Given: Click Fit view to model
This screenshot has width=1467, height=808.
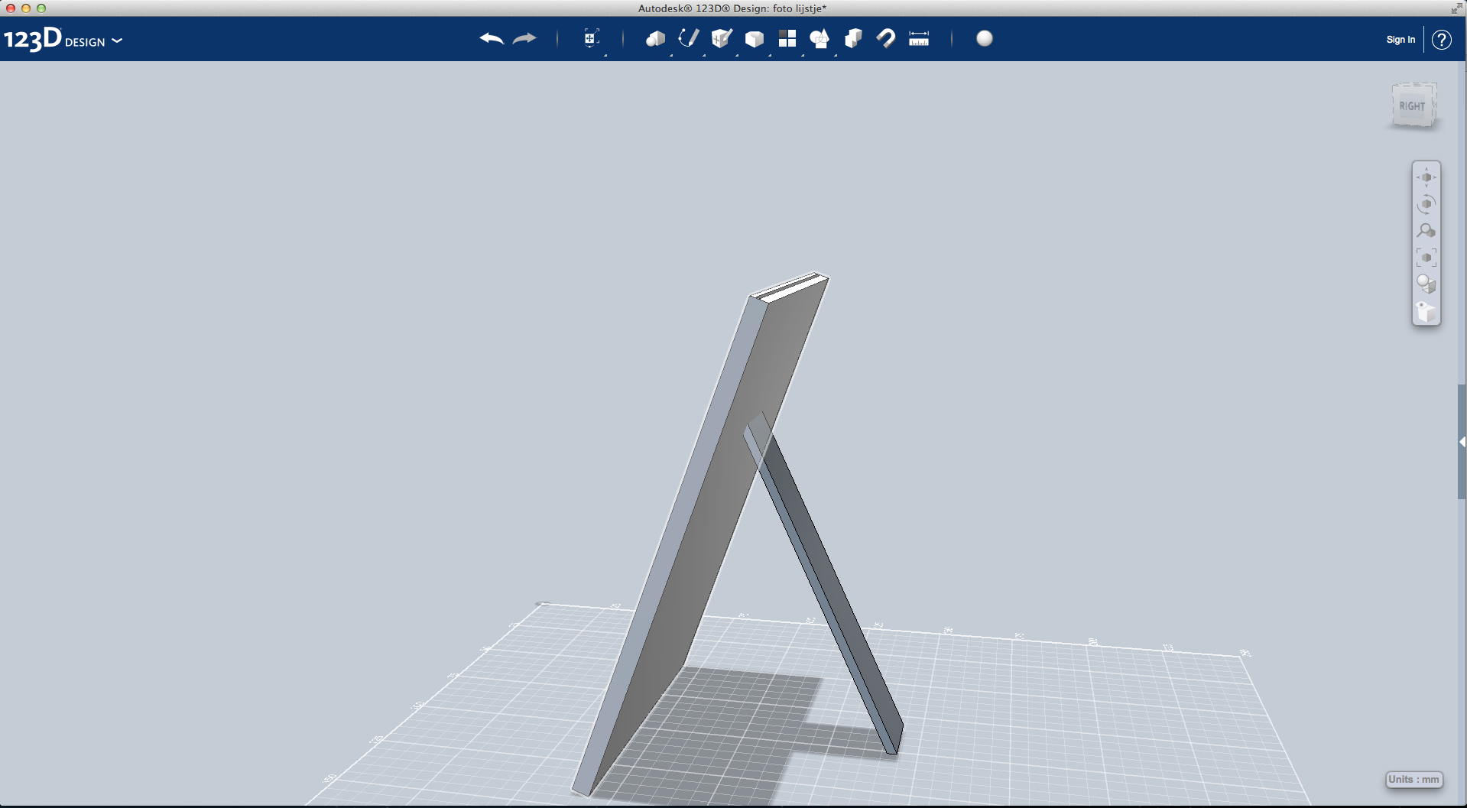Looking at the screenshot, I should point(1426,258).
